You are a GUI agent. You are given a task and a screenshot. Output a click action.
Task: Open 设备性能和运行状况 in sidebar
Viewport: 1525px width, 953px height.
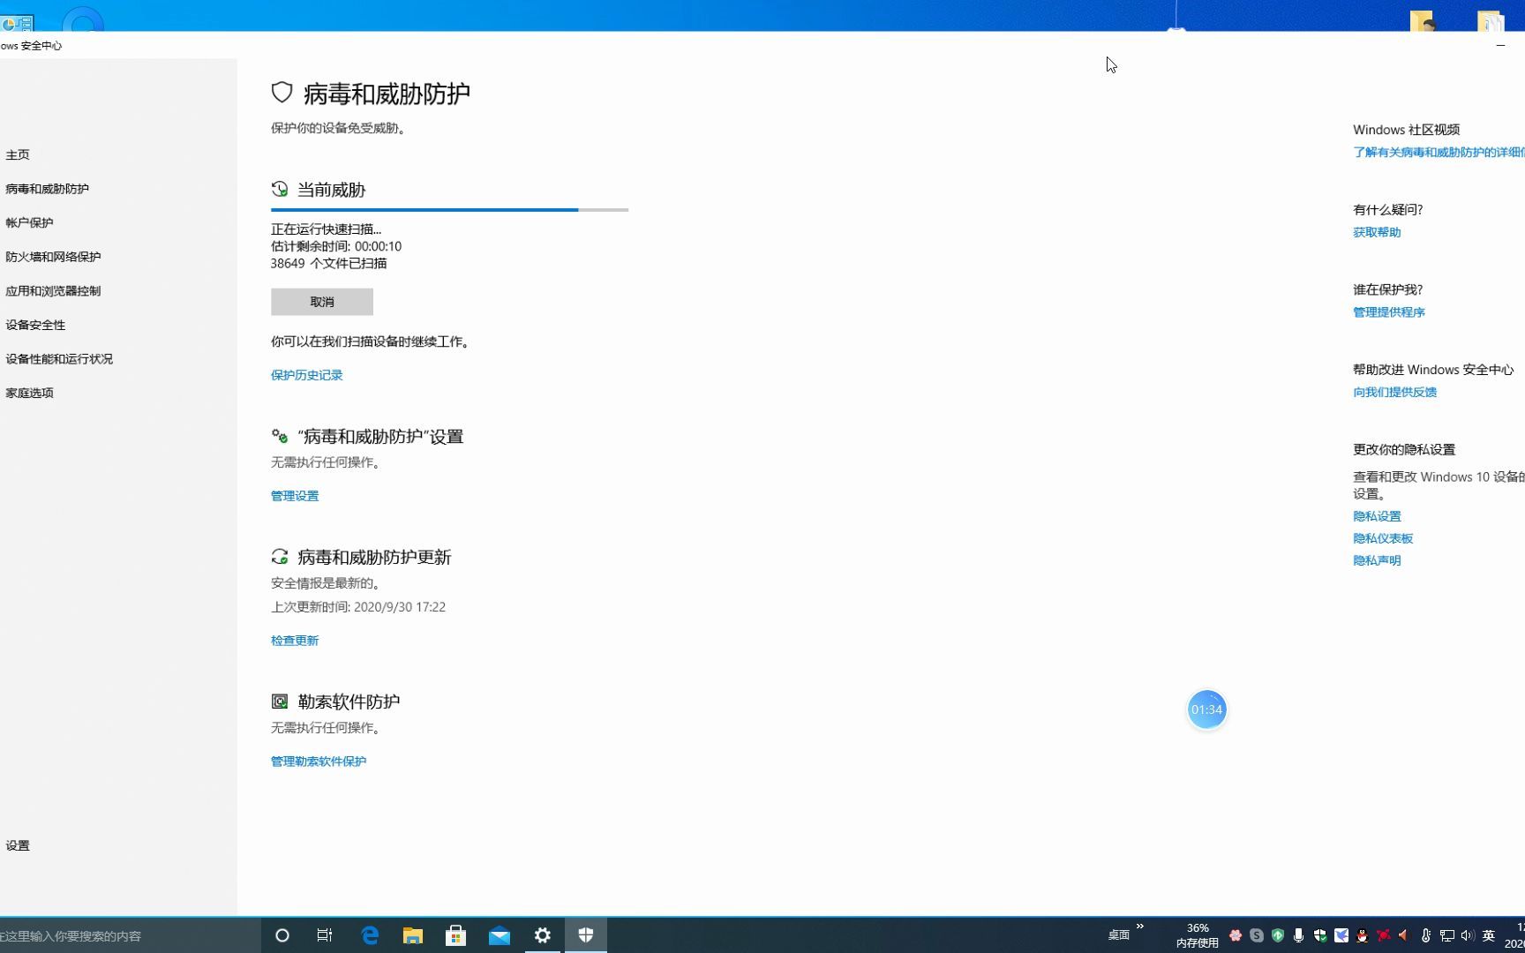point(59,359)
